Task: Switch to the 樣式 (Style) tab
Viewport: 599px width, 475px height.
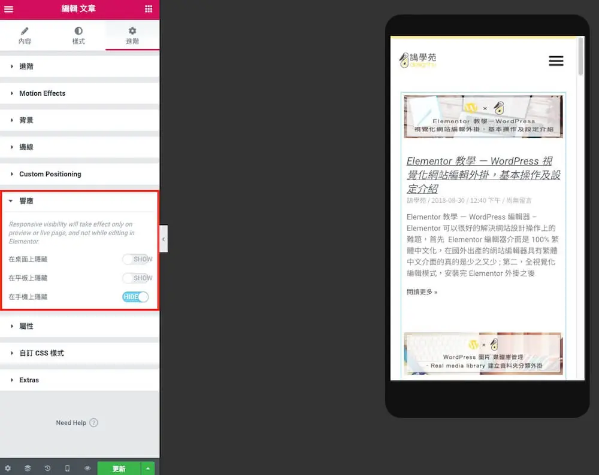Action: (x=78, y=35)
